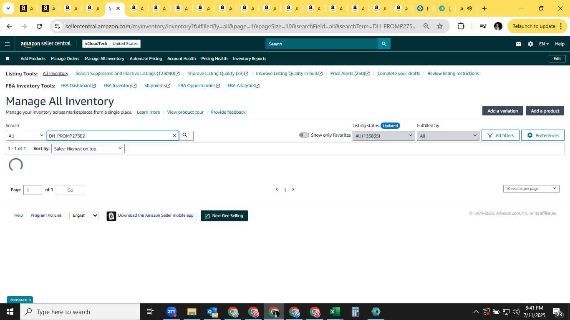Click the bookmark flag icon in nav bar
The width and height of the screenshot is (570, 320).
(8, 59)
